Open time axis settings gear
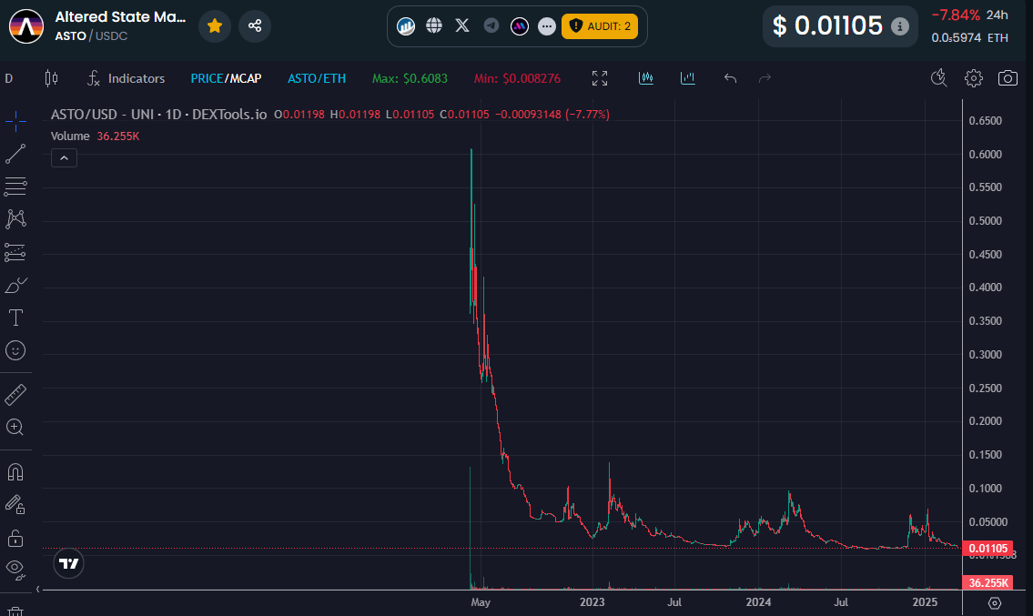Image resolution: width=1033 pixels, height=616 pixels. (x=995, y=603)
